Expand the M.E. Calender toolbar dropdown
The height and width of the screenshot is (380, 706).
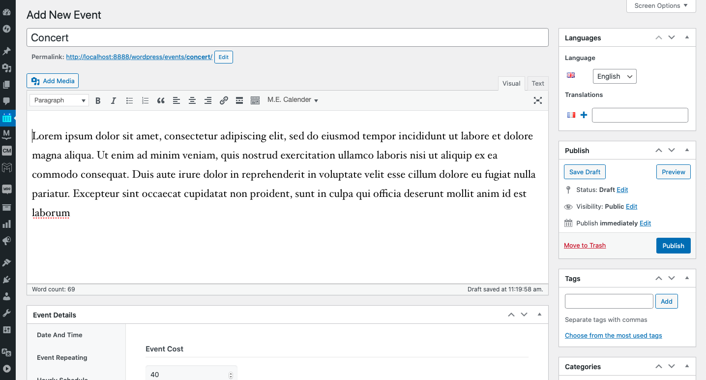coord(293,100)
